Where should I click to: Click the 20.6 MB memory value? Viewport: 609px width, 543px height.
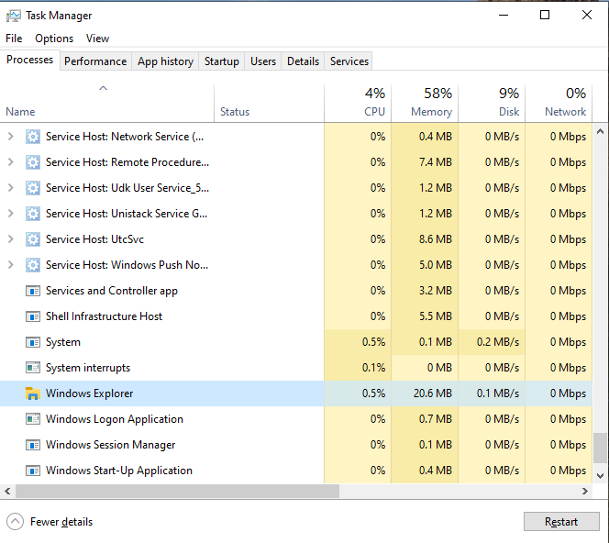point(433,393)
